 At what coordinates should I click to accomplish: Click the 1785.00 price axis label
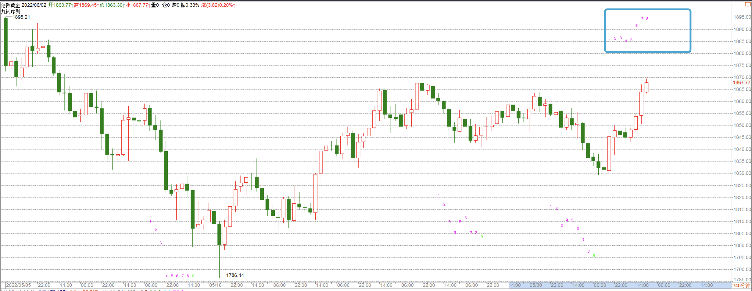click(742, 279)
